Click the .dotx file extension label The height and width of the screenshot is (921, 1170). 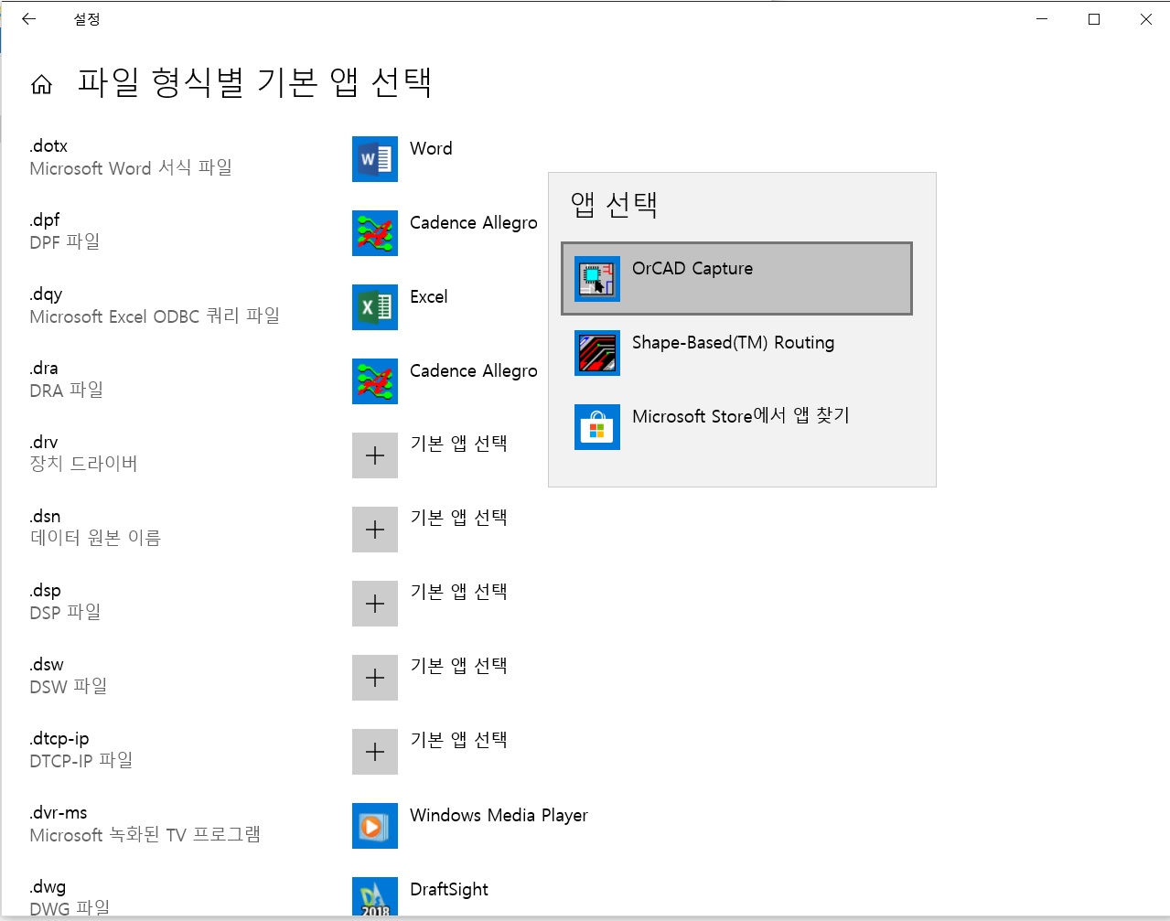pyautogui.click(x=48, y=146)
